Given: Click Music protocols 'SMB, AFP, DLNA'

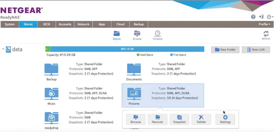Looking at the screenshot, I should [96, 93].
